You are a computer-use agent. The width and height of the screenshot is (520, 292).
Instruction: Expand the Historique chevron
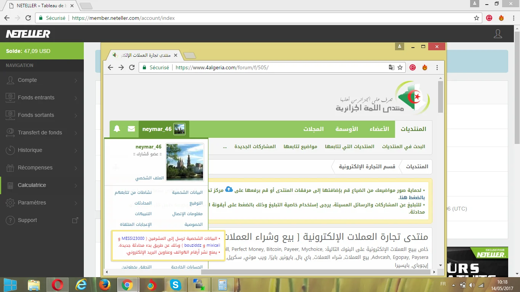pyautogui.click(x=76, y=150)
